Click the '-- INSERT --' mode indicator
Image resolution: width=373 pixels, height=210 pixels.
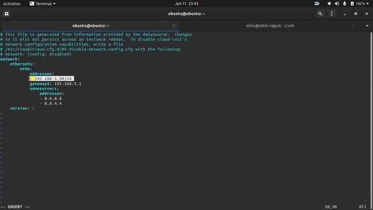tap(15, 207)
